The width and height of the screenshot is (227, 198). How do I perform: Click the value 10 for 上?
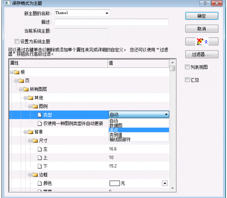point(111,158)
